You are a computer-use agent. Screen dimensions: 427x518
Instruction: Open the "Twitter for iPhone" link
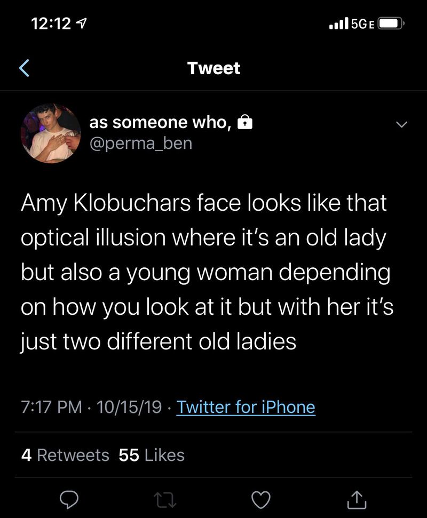tap(246, 407)
